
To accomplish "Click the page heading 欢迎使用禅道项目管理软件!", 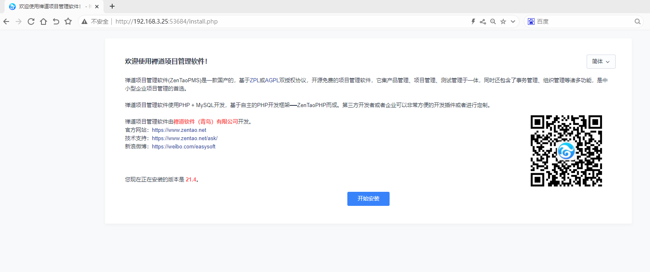I will click(x=166, y=61).
